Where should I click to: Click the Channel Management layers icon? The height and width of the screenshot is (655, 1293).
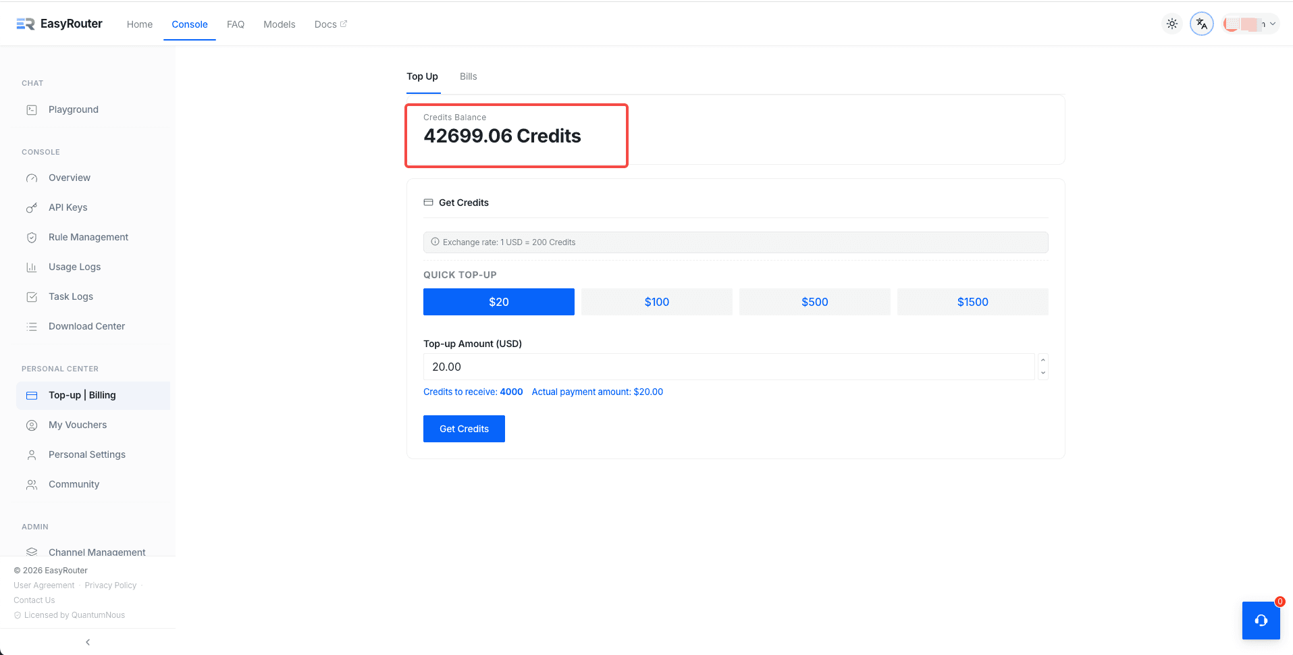(x=32, y=552)
